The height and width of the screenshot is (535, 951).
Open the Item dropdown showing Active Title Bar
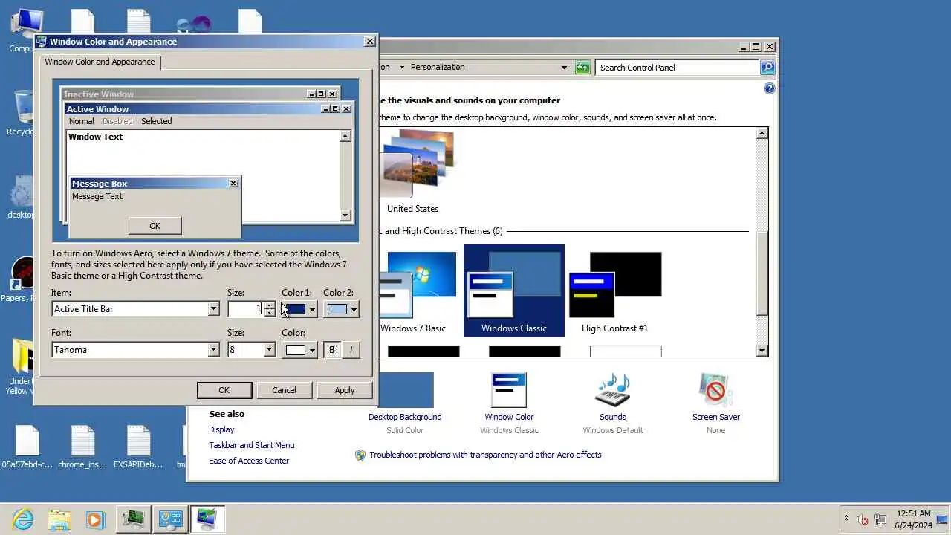[x=214, y=309]
